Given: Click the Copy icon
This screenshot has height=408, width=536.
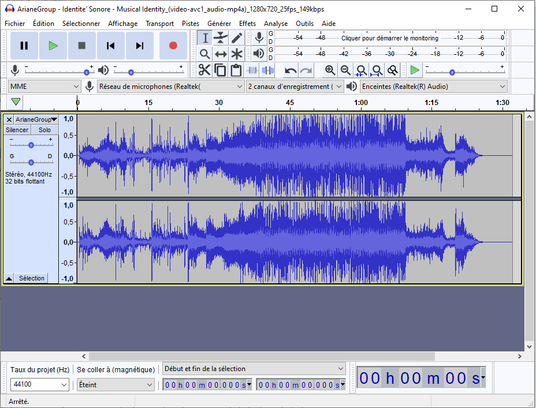Looking at the screenshot, I should [220, 70].
